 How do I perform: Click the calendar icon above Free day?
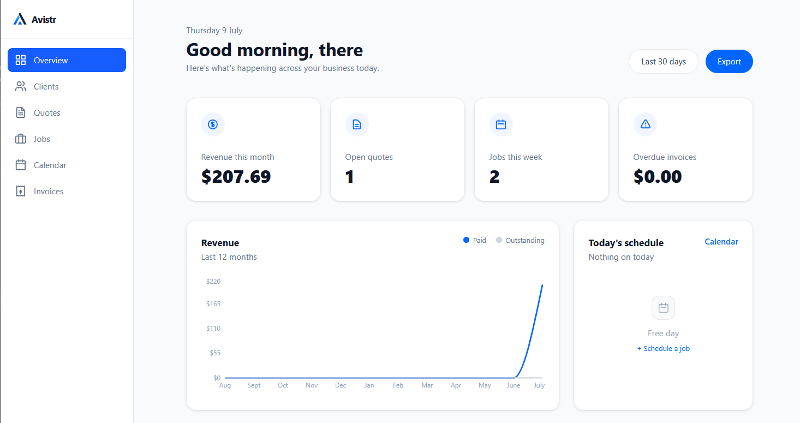663,308
